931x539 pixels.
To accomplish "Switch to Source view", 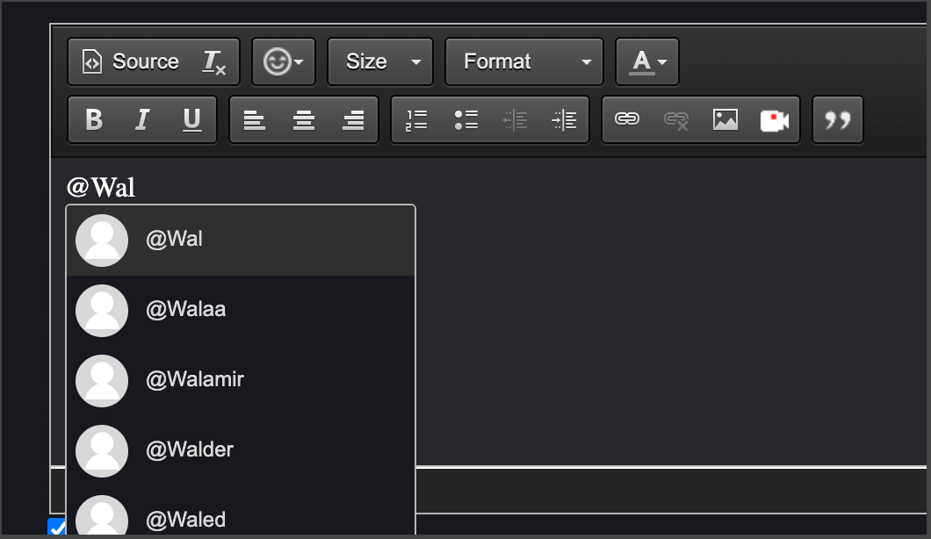I will point(132,62).
